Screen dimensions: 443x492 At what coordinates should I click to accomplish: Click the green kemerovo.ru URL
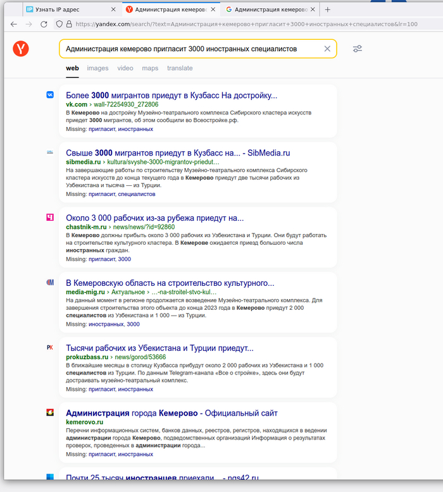pyautogui.click(x=84, y=422)
